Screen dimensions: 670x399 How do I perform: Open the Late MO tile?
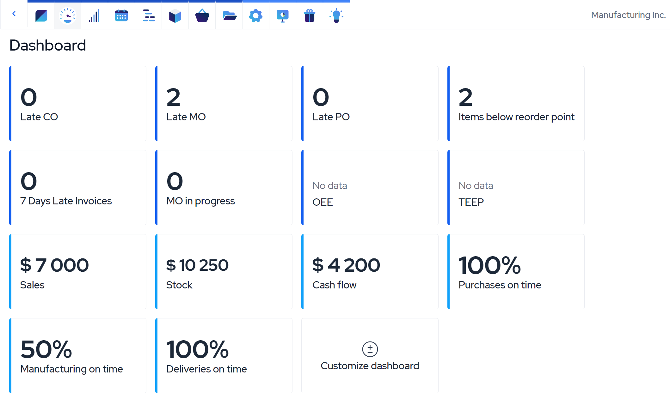(224, 104)
